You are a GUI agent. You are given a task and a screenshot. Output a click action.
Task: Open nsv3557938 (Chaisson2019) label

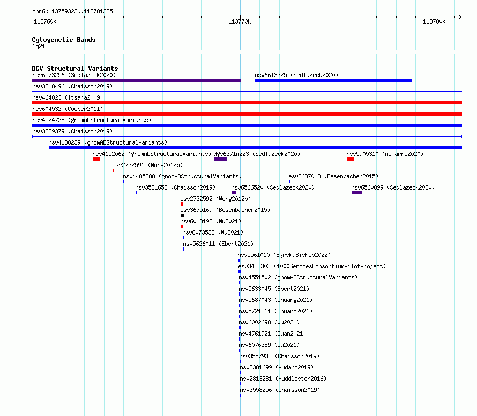tap(279, 356)
